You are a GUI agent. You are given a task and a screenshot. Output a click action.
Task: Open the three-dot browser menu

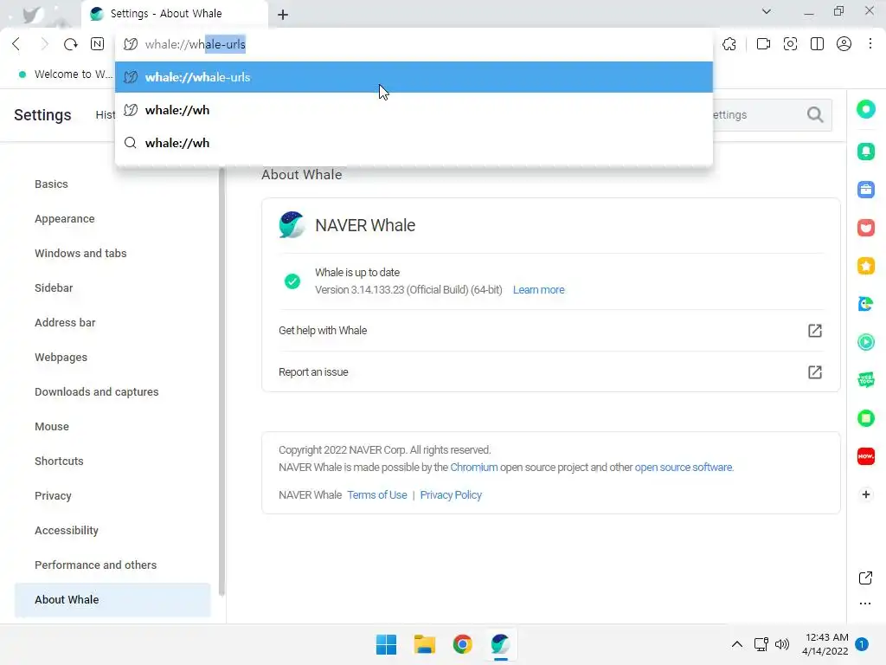(870, 44)
